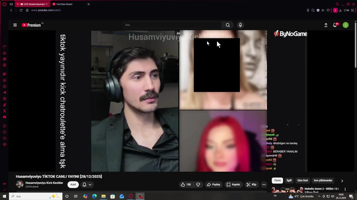Open options for the Mahalle Sezon 2 video
Screen dimensions: 357x200
pos(345,189)
